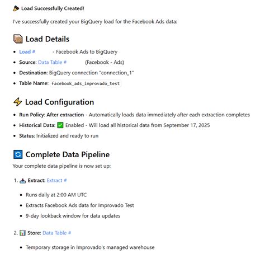Click the Runs daily at 2:00 AM UTC bullet
265x254 pixels.
(56, 195)
